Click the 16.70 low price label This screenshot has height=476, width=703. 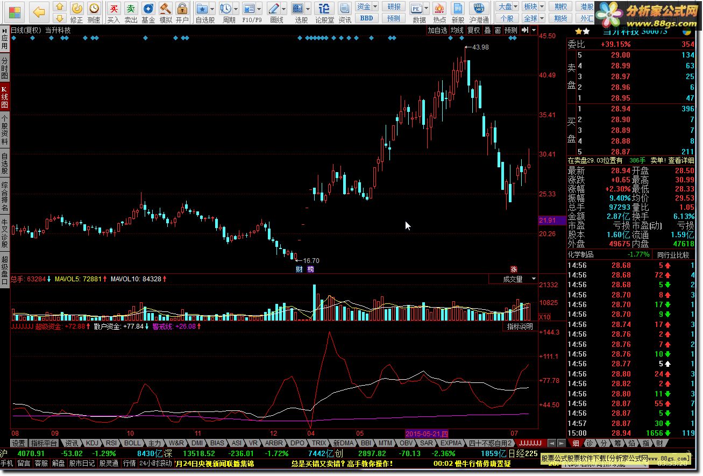click(311, 261)
